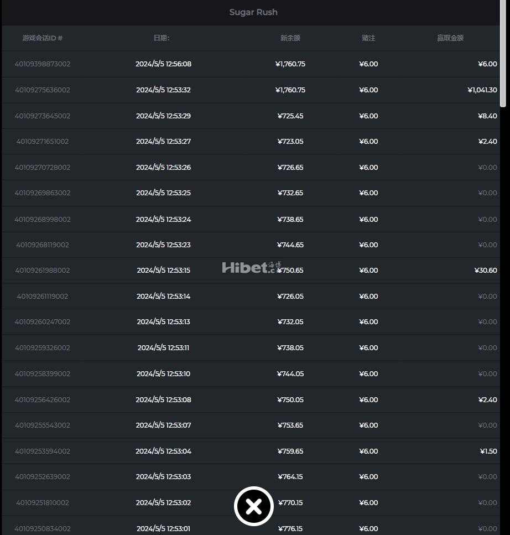
Task: Select the row dated 2024/5/5 12:53:23
Action: click(x=251, y=245)
